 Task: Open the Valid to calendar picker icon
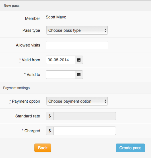[x=79, y=75]
